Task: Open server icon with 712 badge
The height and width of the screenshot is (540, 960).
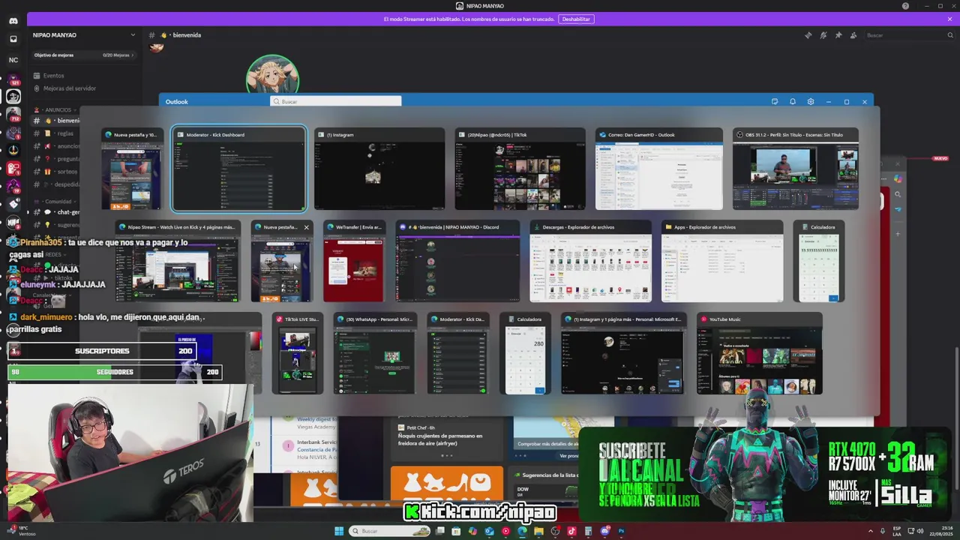Action: click(13, 115)
